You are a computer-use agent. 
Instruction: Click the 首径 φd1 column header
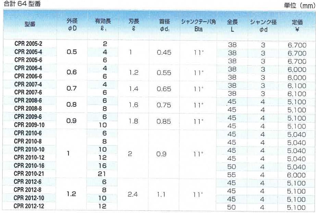(165, 25)
